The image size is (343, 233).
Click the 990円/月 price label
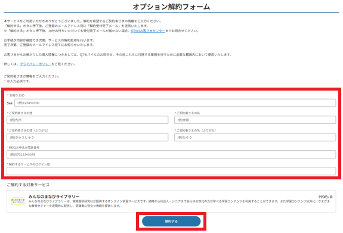[326, 197]
